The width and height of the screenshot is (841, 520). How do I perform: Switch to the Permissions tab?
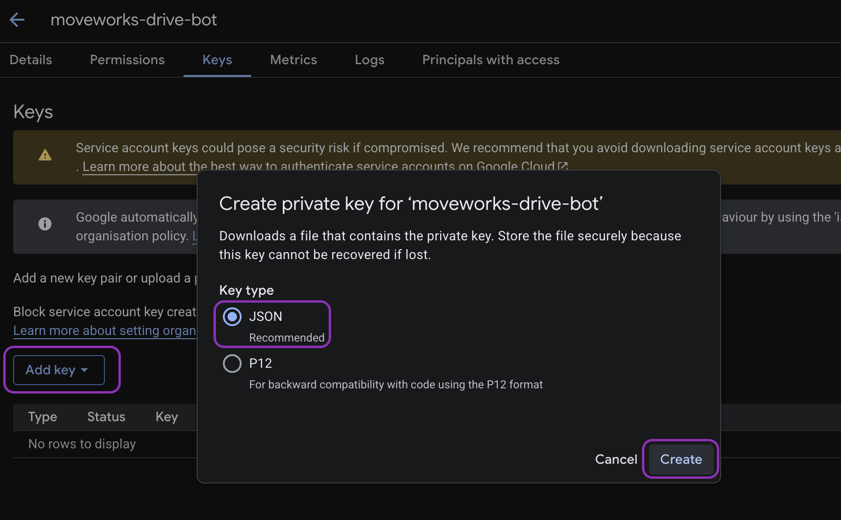(x=127, y=60)
